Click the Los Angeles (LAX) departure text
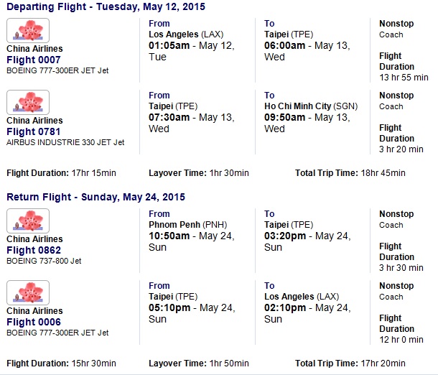 pos(186,34)
